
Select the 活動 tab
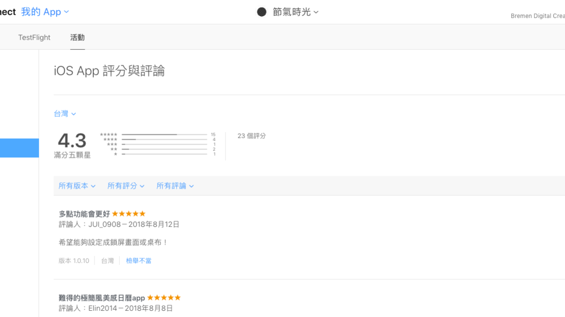(x=77, y=38)
